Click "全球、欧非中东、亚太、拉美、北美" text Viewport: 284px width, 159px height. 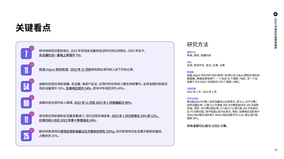tap(206, 65)
